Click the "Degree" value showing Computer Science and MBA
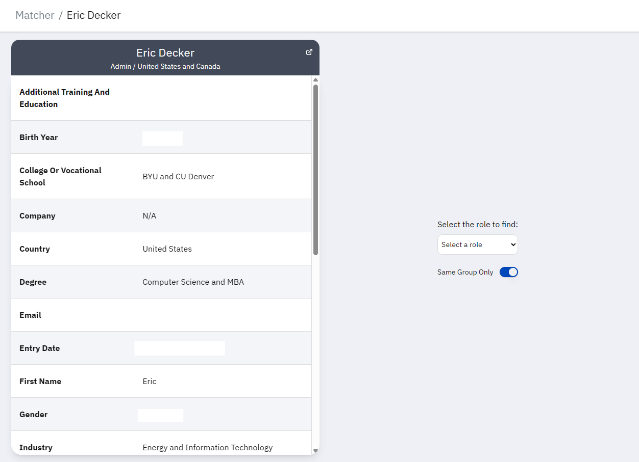The image size is (639, 462). click(193, 282)
